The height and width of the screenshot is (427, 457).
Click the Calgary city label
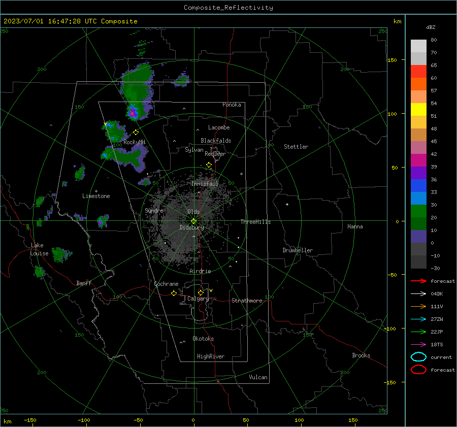coord(198,299)
